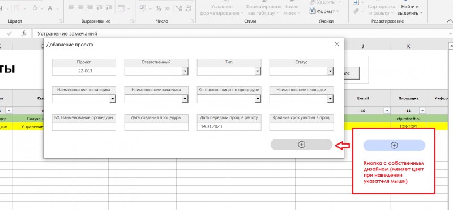Viewport: 453px width, 210px height.
Task: Open the filter arrow of column 11
Action: click(x=422, y=111)
